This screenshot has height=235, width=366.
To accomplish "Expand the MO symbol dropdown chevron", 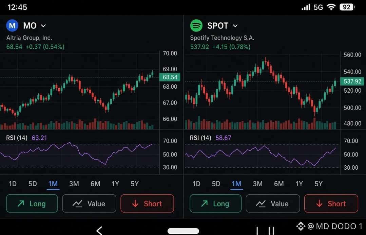I will [43, 26].
